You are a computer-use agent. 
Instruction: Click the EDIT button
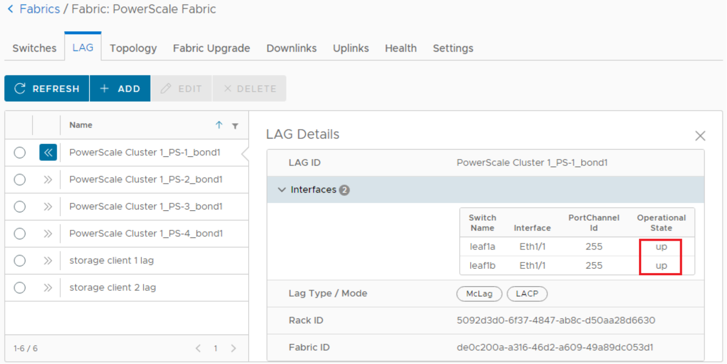[182, 89]
